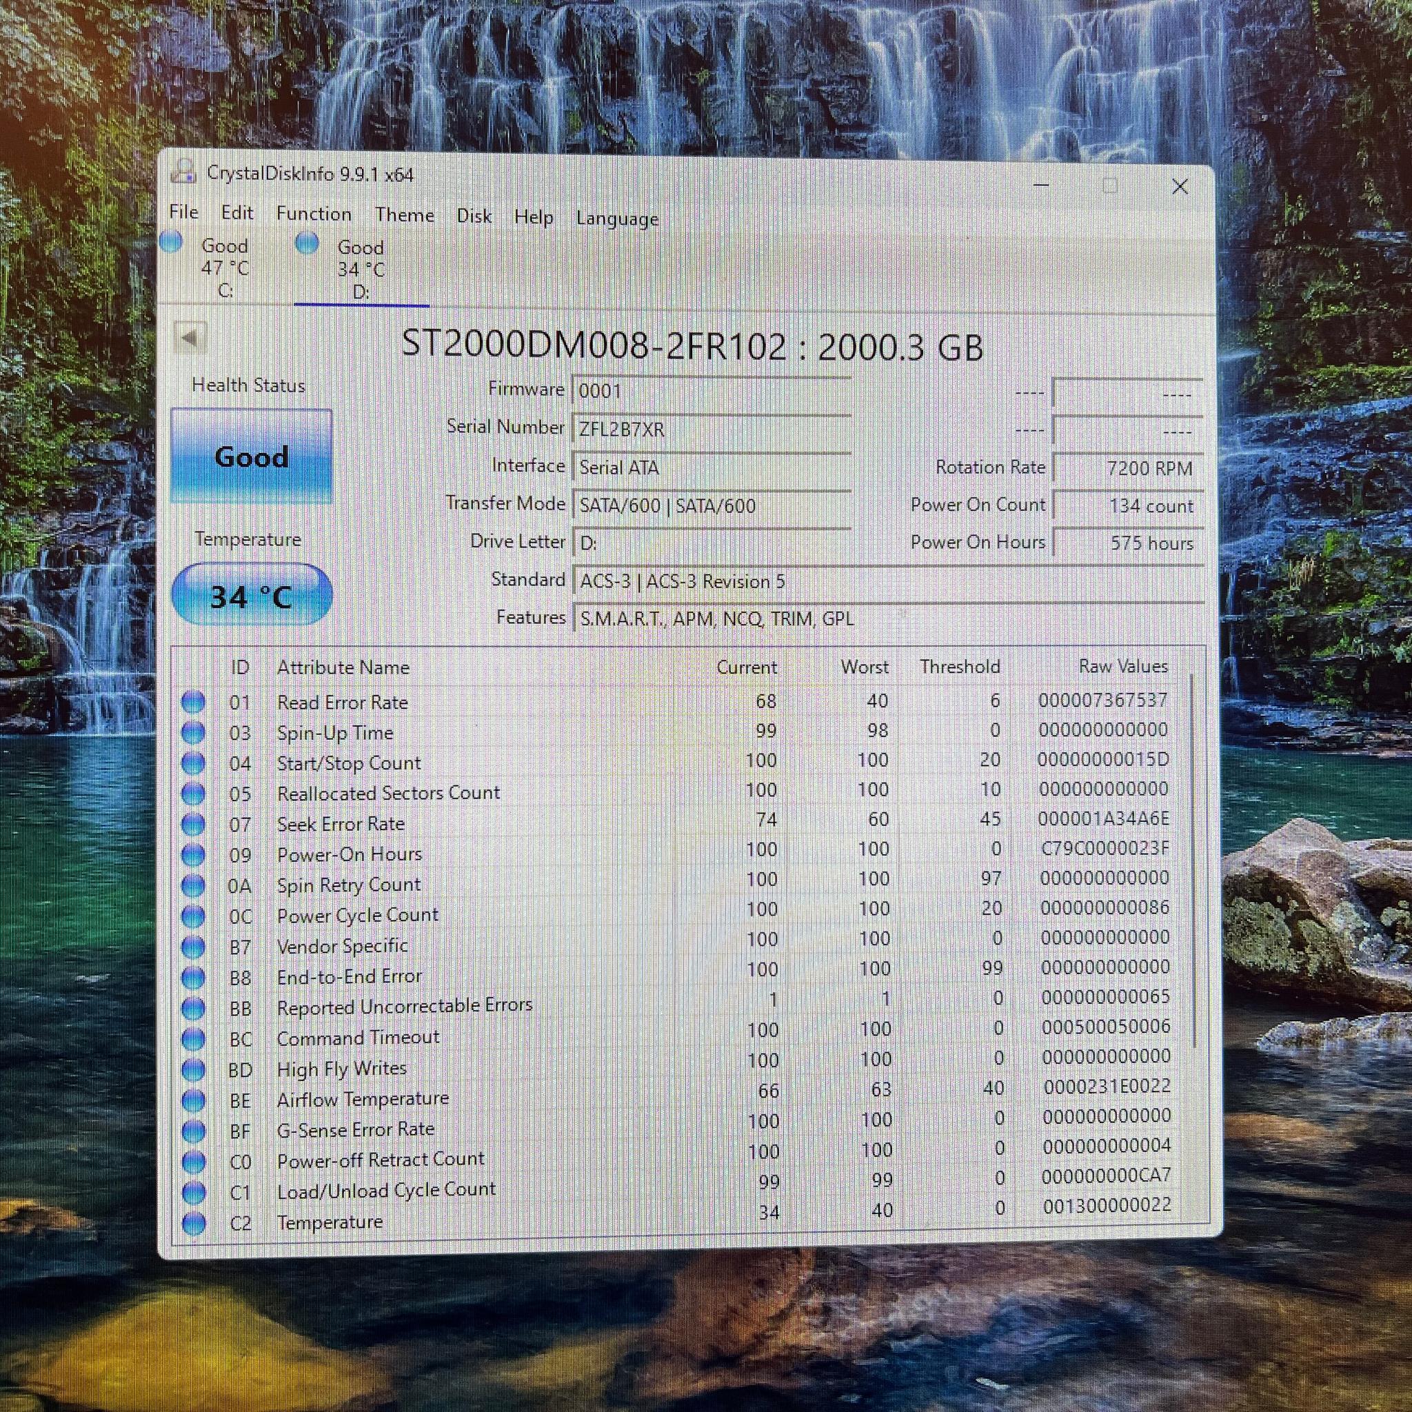Open the File menu
1412x1412 pixels.
tap(183, 212)
